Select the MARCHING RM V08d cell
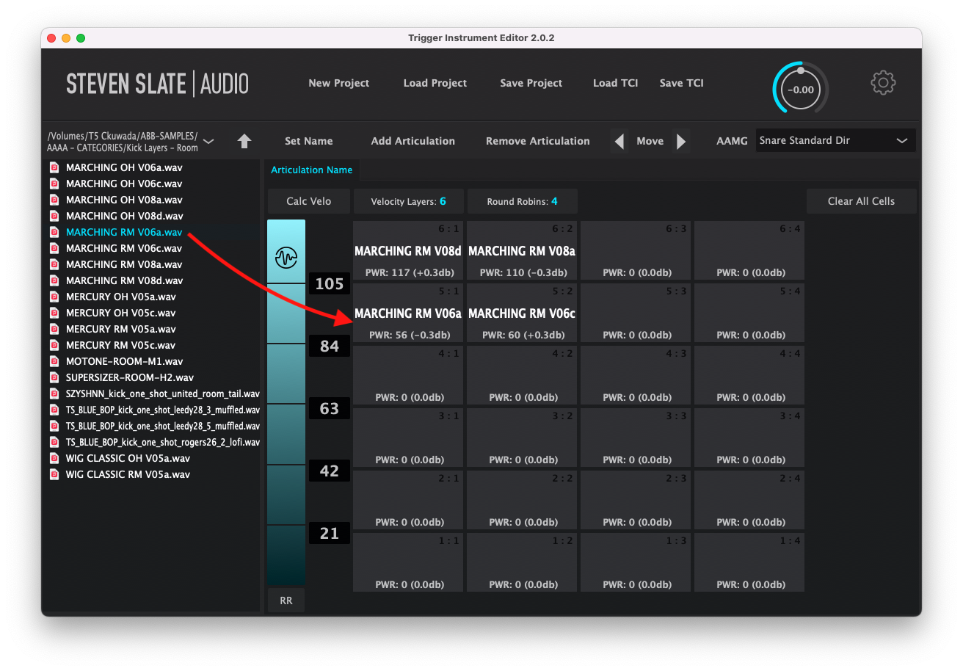This screenshot has width=963, height=671. [408, 251]
